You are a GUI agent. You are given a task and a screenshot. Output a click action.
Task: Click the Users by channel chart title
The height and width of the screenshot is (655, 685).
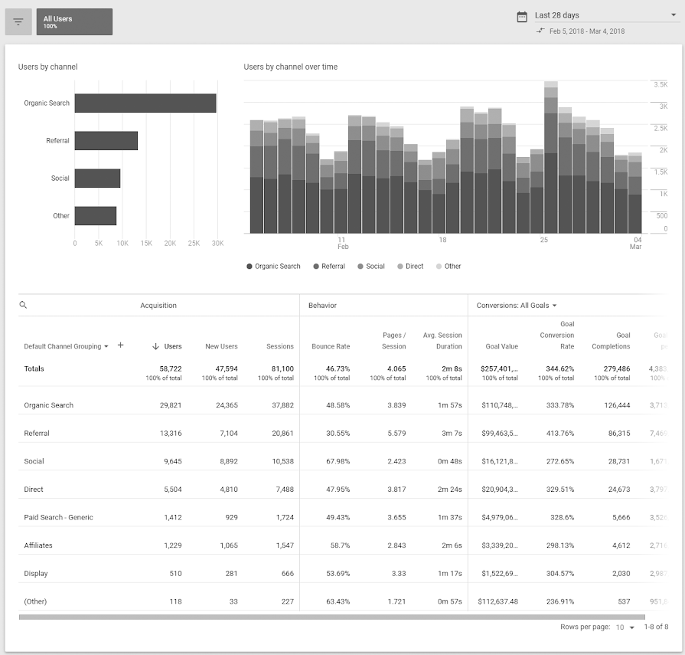click(x=47, y=67)
